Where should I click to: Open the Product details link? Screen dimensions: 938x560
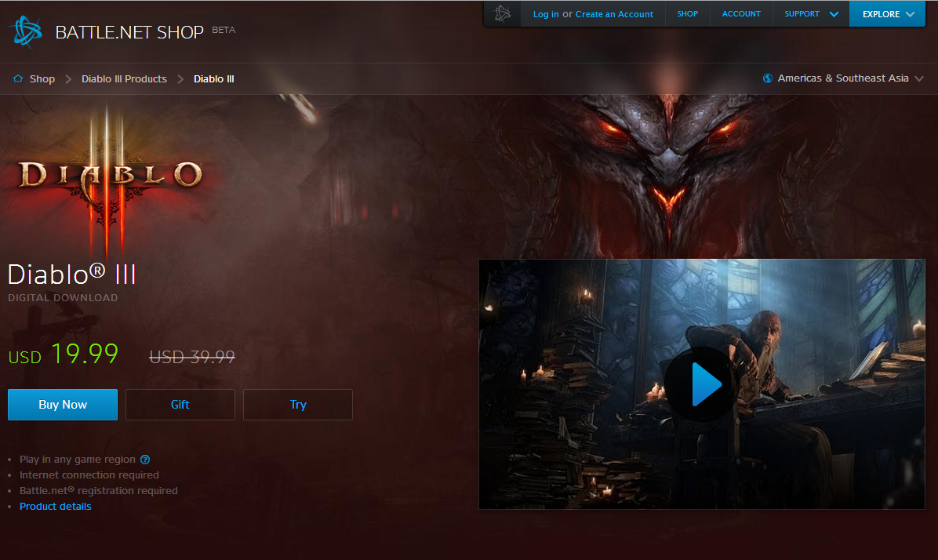(x=56, y=506)
